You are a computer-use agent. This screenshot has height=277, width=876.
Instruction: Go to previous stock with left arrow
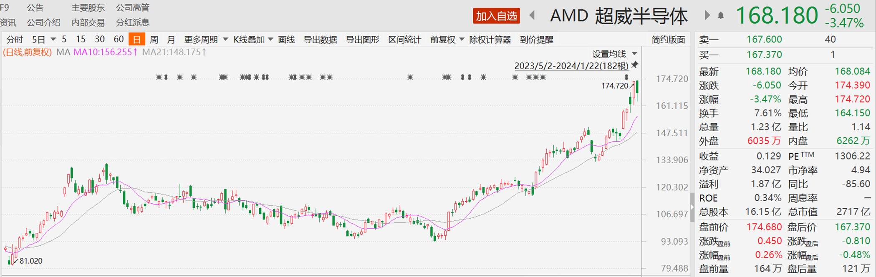(532, 16)
